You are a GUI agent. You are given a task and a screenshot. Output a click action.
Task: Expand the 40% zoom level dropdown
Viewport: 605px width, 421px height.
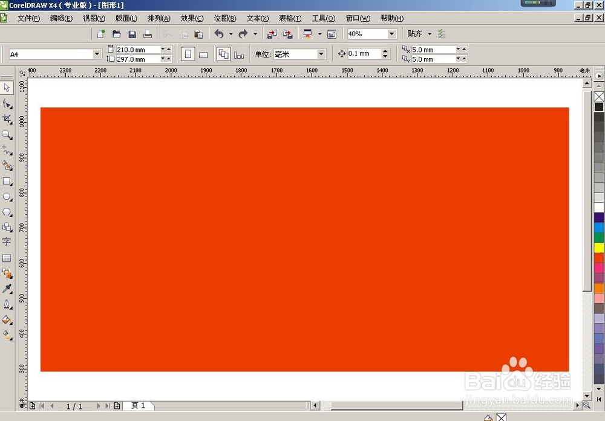(391, 34)
